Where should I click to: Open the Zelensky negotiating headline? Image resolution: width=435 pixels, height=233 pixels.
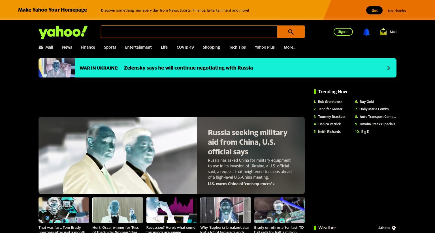click(x=188, y=68)
